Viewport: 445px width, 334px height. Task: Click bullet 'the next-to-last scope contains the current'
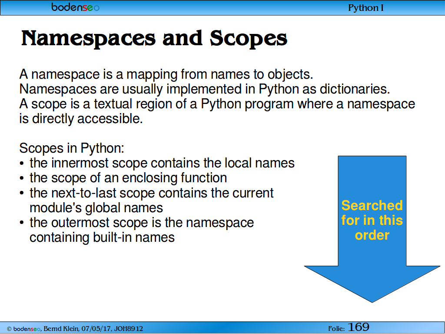pyautogui.click(x=152, y=193)
